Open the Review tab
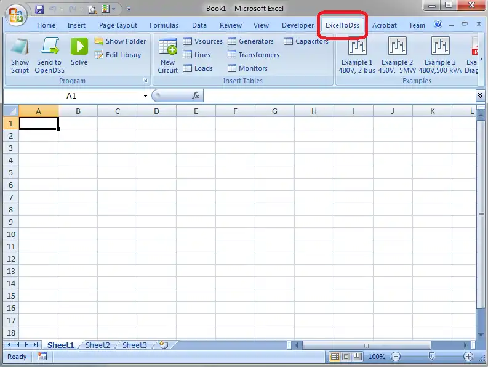This screenshot has width=488, height=367. click(231, 25)
